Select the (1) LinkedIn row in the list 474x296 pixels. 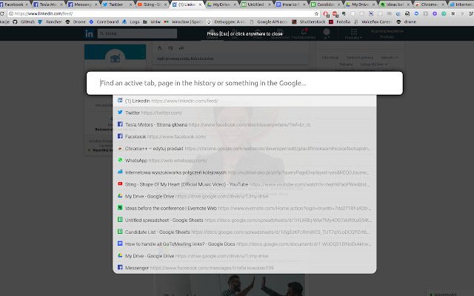[x=244, y=101]
